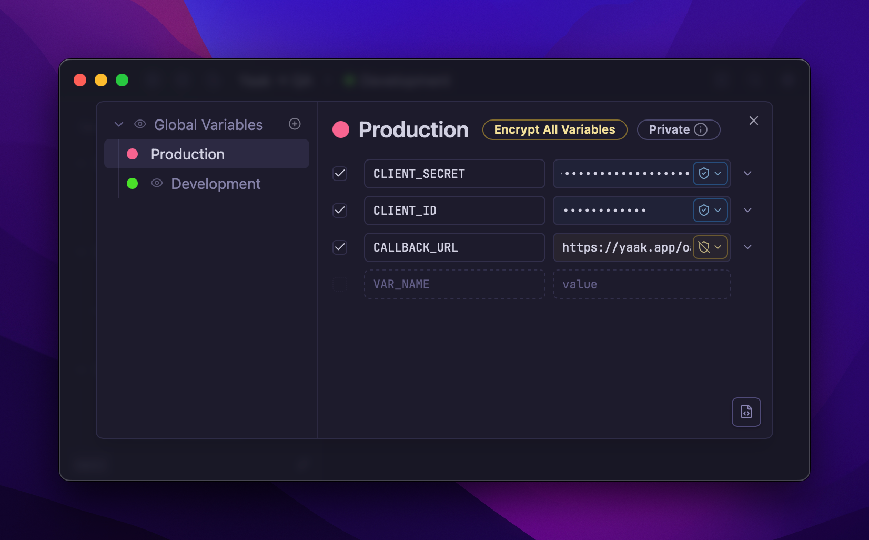Collapse the Global Variables tree chevron

tap(119, 124)
